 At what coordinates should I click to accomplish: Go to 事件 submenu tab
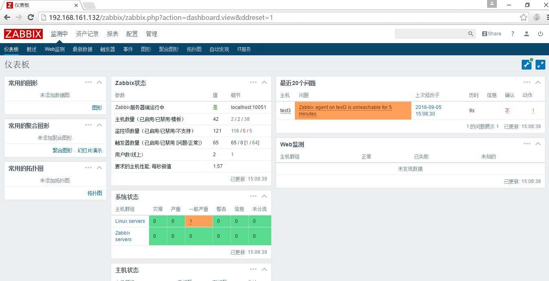click(x=128, y=49)
